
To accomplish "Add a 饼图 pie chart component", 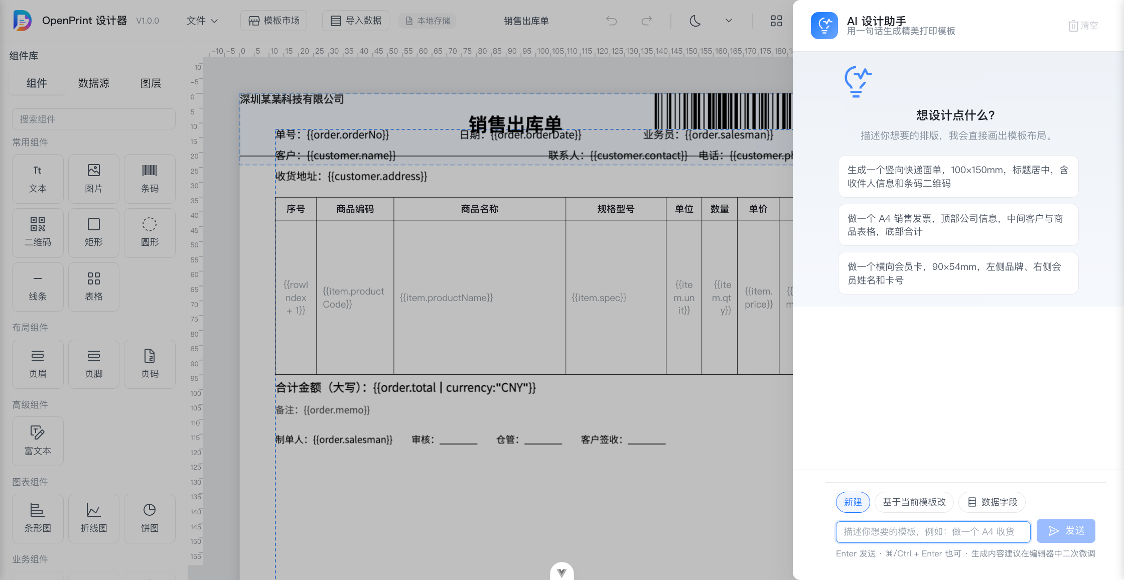I will pos(150,518).
